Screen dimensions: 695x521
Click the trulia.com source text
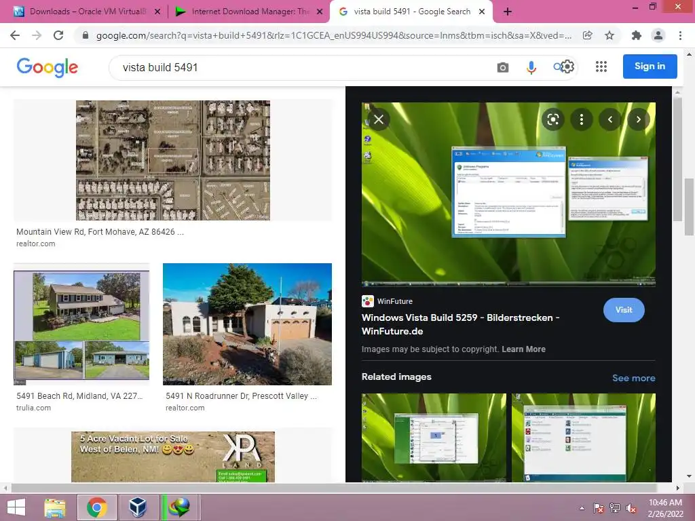(34, 408)
